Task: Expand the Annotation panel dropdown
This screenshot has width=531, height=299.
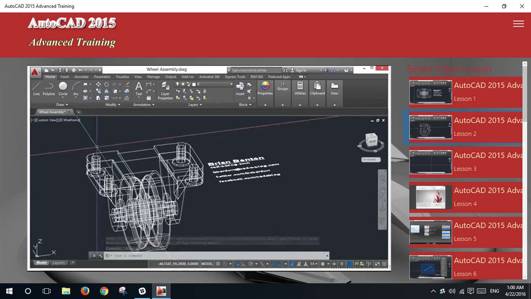Action: [x=144, y=104]
